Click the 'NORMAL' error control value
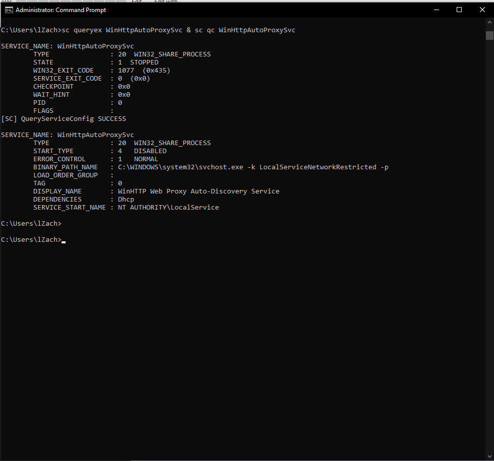 [x=146, y=159]
